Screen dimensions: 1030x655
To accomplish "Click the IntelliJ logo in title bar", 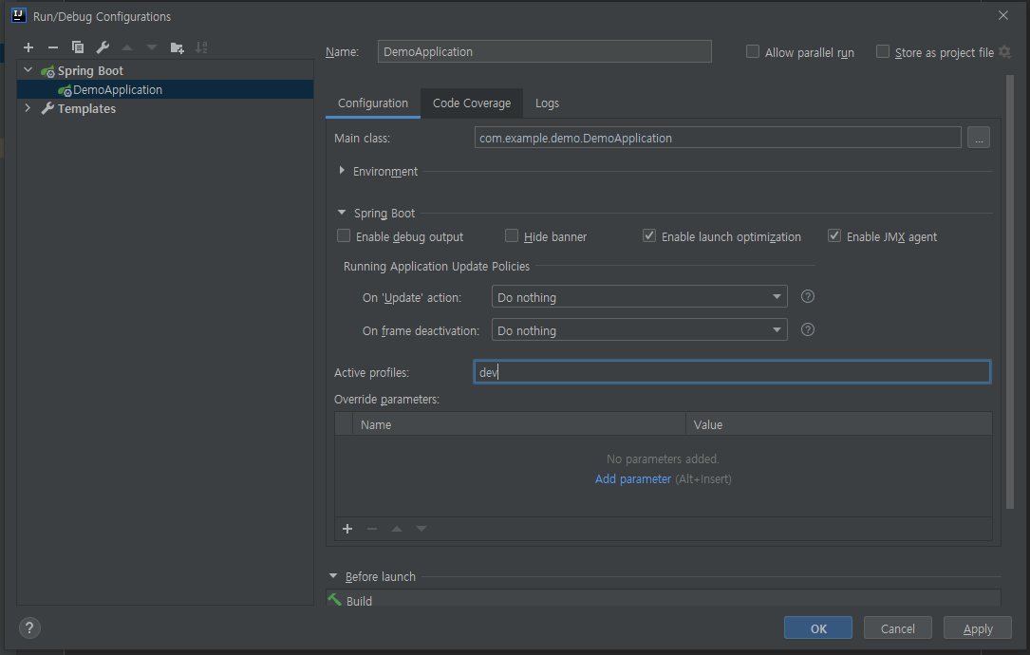I will click(x=18, y=15).
